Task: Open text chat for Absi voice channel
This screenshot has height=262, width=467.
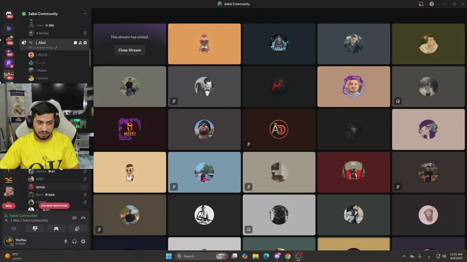Action: [x=75, y=43]
